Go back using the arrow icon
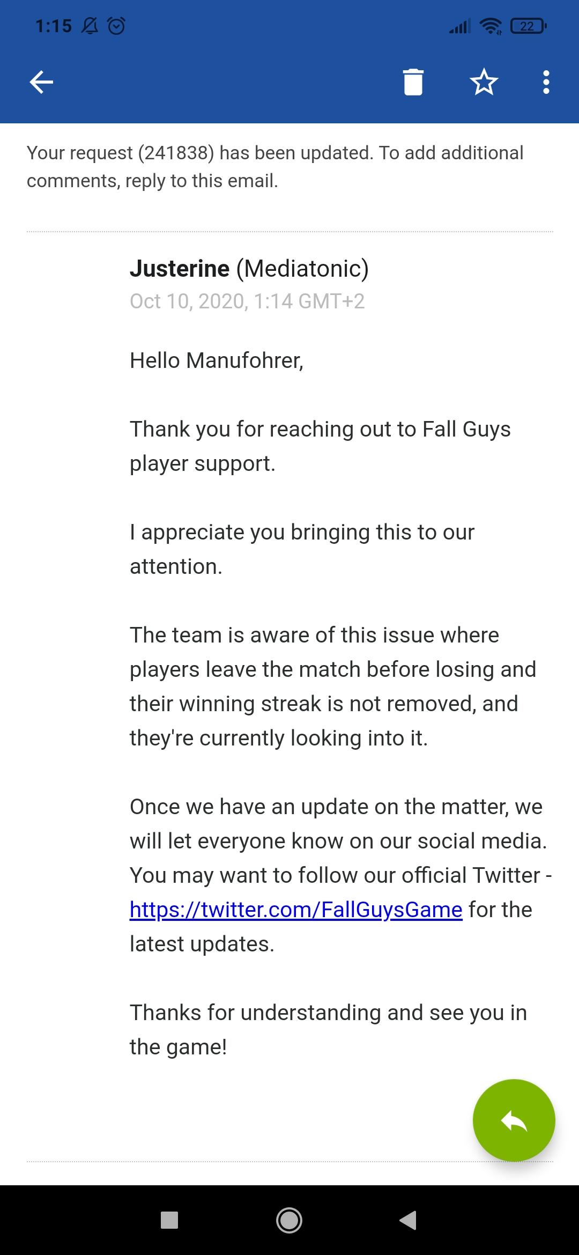 coord(41,82)
